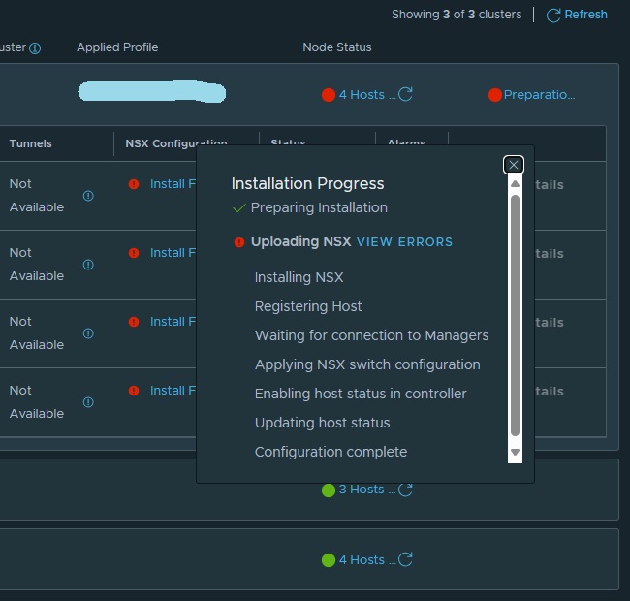Open the red 4 Hosts link
The image size is (630, 601).
pyautogui.click(x=366, y=95)
